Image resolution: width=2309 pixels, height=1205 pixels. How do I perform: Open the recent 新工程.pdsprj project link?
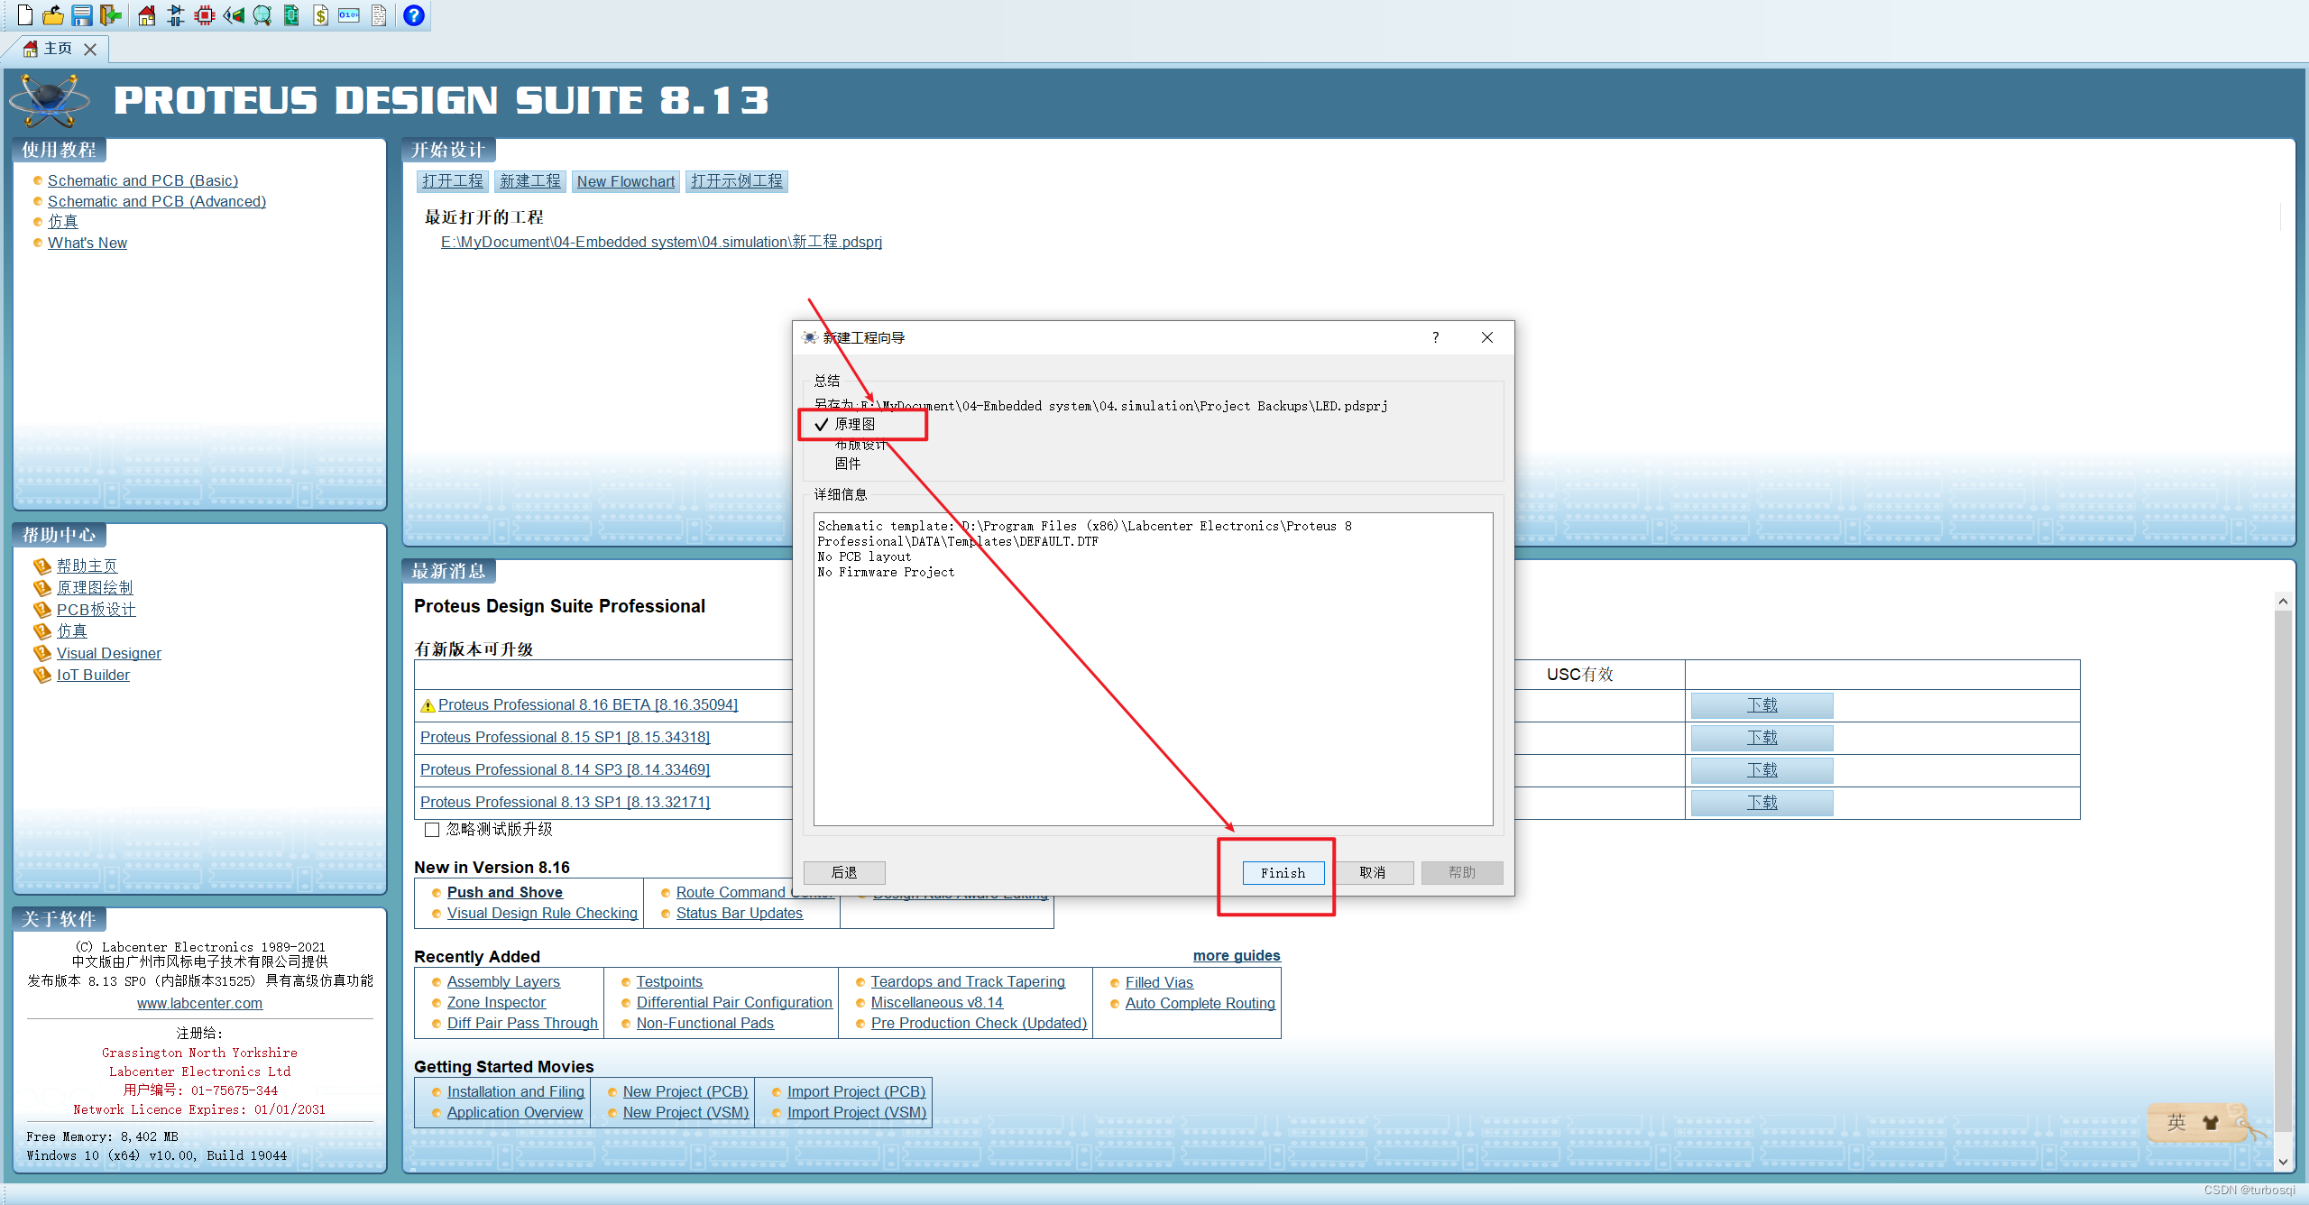(x=661, y=242)
